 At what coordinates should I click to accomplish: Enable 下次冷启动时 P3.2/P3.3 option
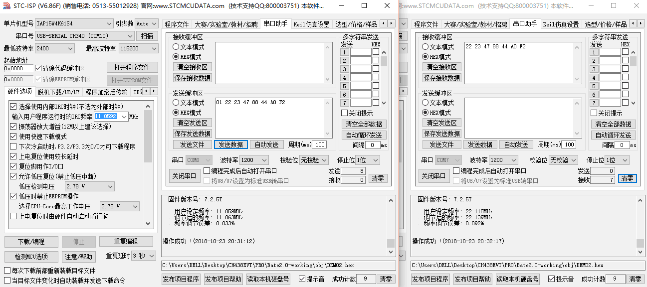13,146
